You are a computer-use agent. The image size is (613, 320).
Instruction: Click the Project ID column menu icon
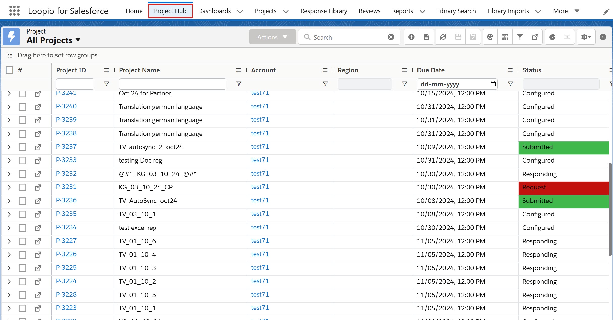(106, 70)
